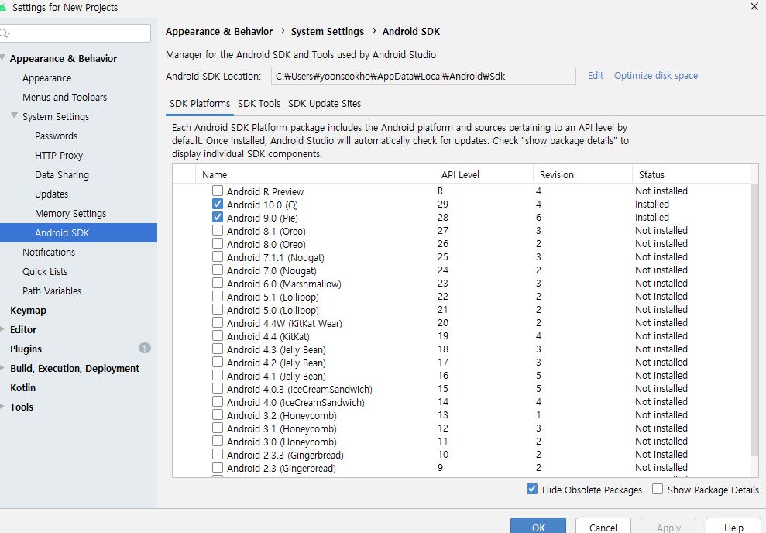Screen dimensions: 766x533
Task: Open Plugins settings page
Action: pos(26,349)
